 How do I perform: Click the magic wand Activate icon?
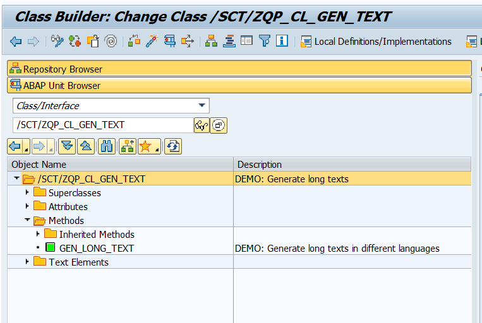click(152, 42)
